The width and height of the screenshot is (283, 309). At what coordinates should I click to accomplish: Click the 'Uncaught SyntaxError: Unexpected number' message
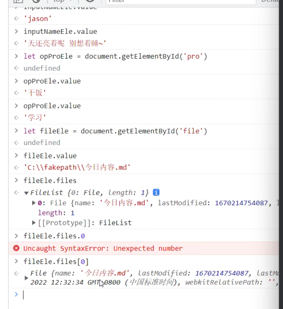point(103,248)
